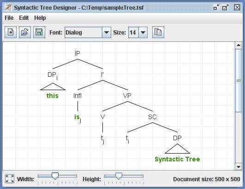Click the New document toolbar icon
Image resolution: width=245 pixels, height=189 pixels.
[11, 32]
